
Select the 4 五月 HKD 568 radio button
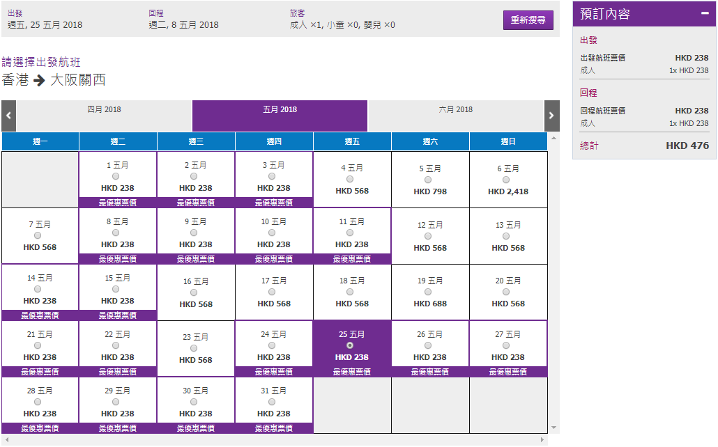point(350,179)
